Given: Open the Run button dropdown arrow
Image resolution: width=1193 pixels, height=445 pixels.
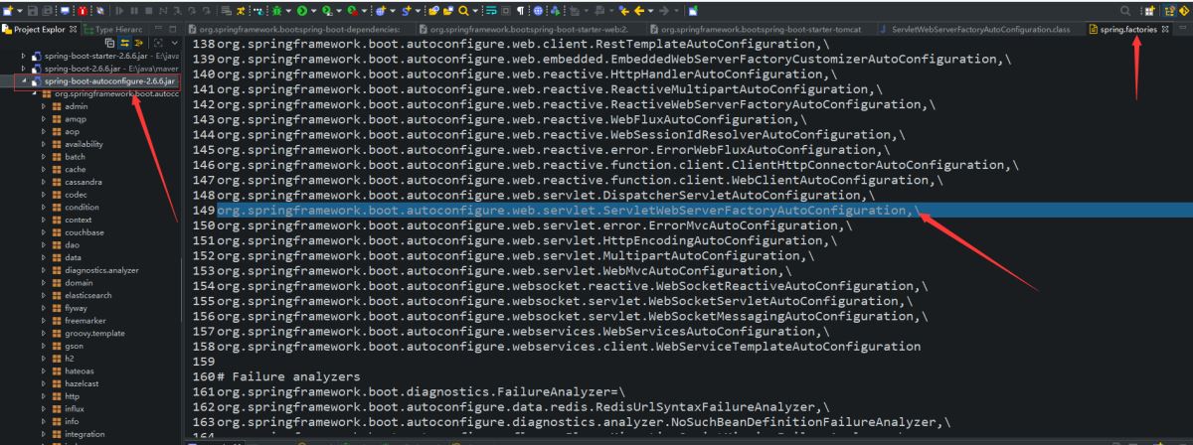Looking at the screenshot, I should point(314,10).
